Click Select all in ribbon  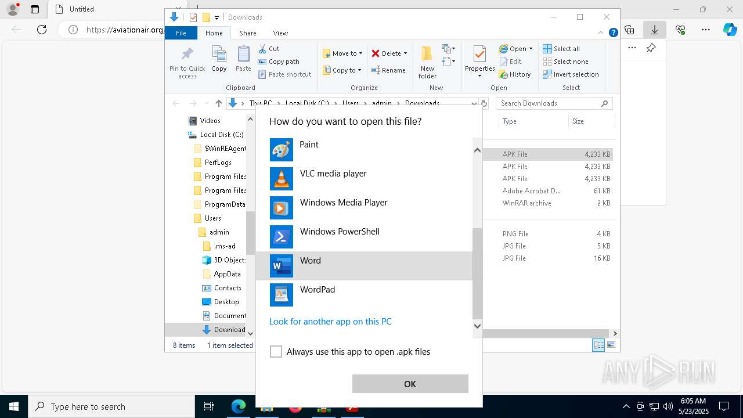tap(561, 49)
